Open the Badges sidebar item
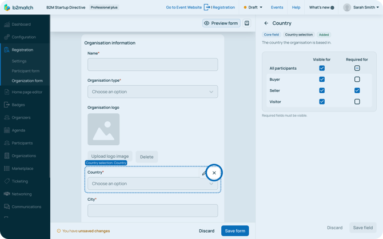This screenshot has height=239, width=383. pyautogui.click(x=18, y=105)
